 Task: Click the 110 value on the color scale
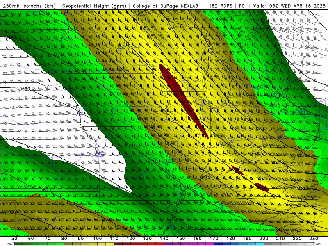pos(114,239)
